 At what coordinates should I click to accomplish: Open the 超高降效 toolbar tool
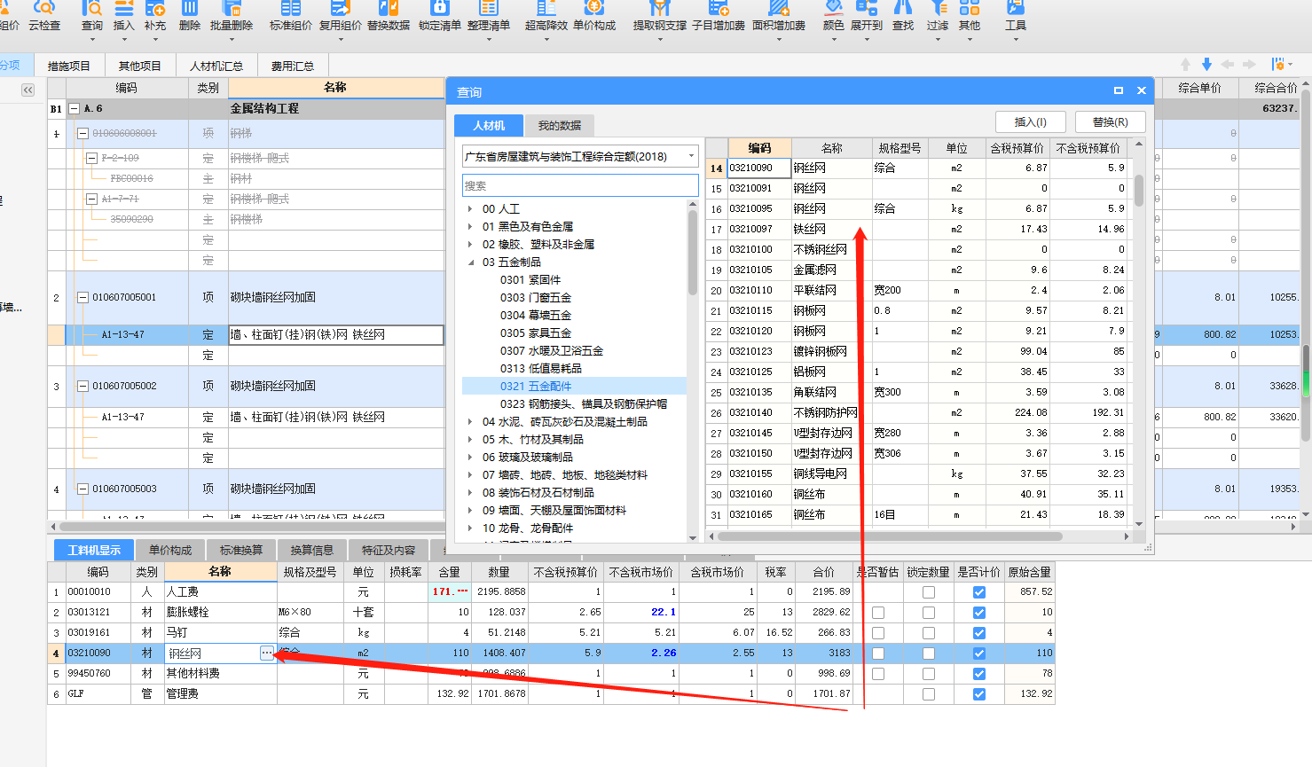tap(546, 16)
